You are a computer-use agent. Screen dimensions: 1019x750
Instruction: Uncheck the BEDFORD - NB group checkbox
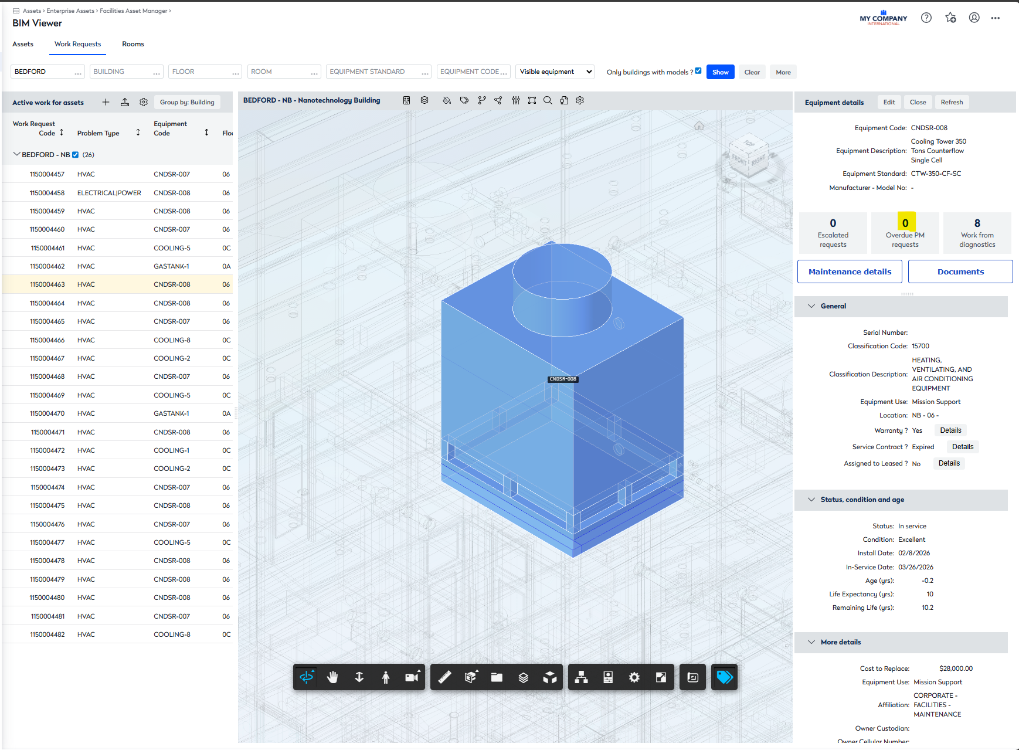75,155
